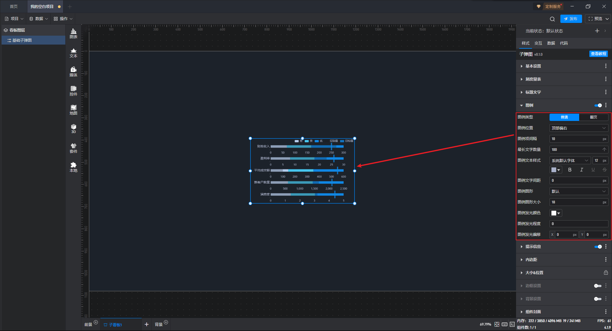
Task: Open the 图例图形 shape dropdown
Action: 579,191
